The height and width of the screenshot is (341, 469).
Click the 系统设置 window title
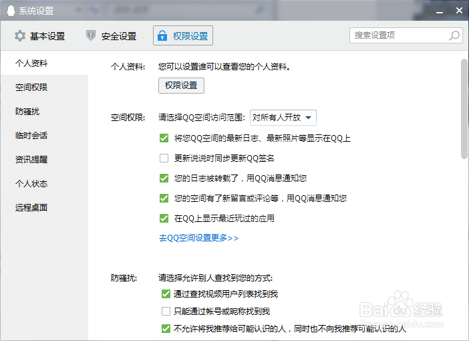36,11
